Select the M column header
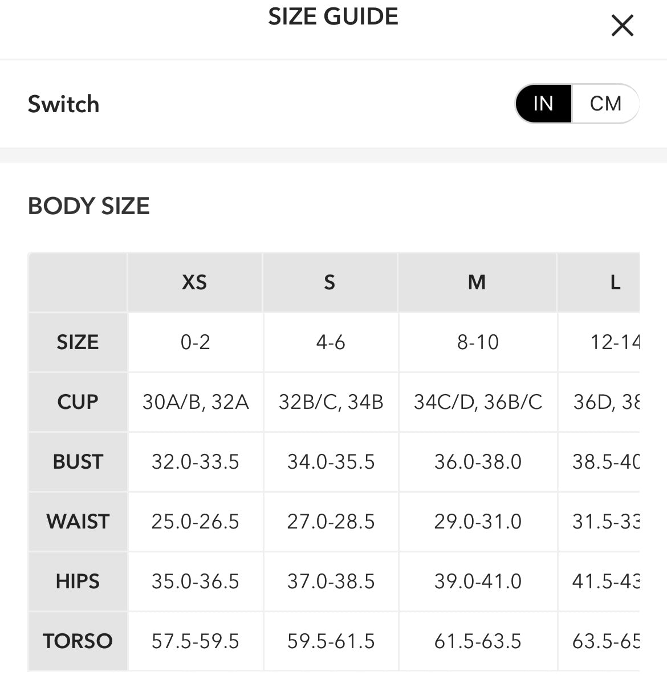 pyautogui.click(x=477, y=282)
